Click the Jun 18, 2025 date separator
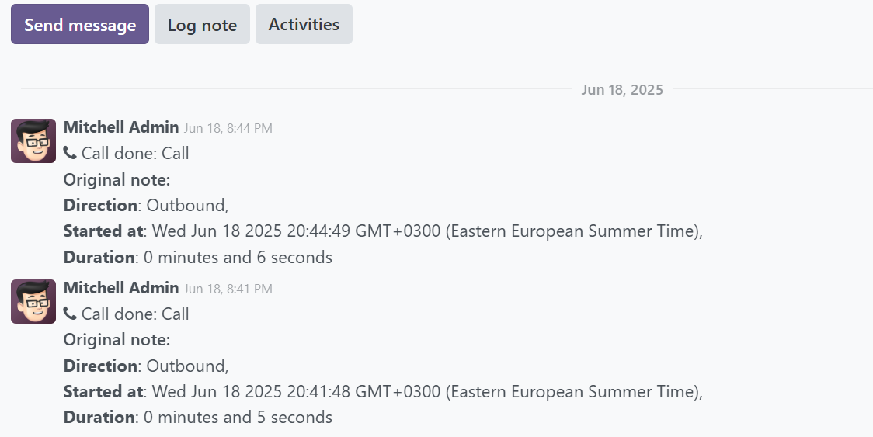The height and width of the screenshot is (437, 873). pos(621,90)
